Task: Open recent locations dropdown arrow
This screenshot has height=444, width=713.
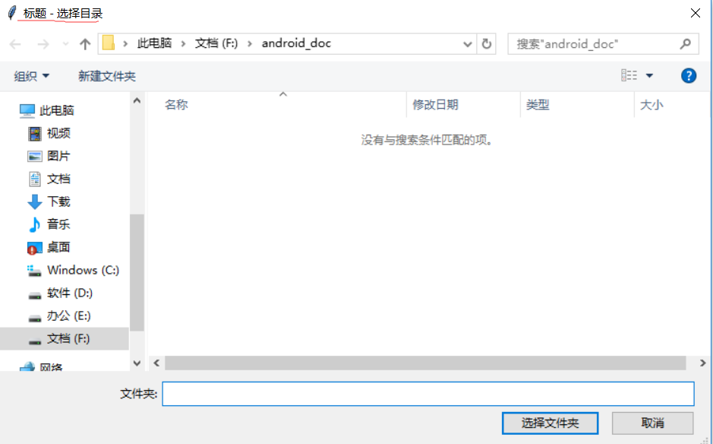Action: click(65, 44)
